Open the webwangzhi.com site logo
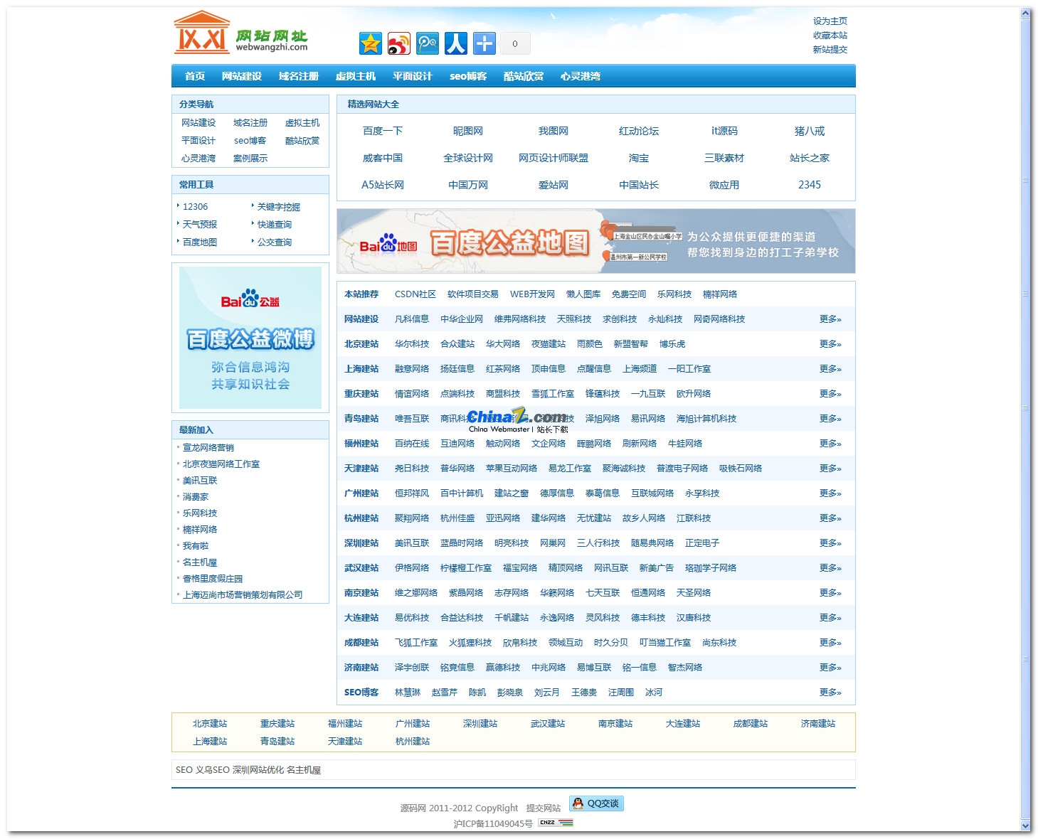 tap(241, 33)
